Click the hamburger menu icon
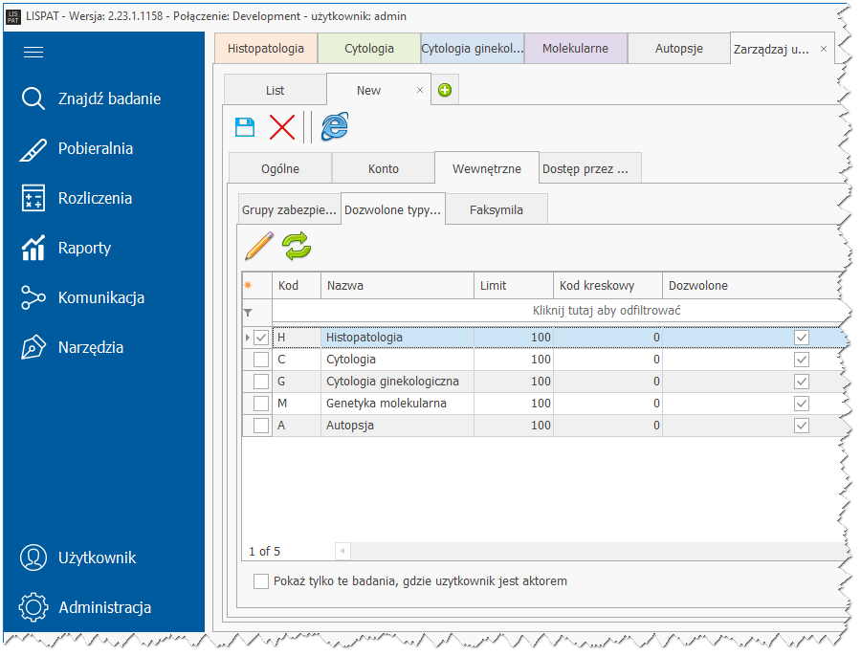The height and width of the screenshot is (656, 861). point(33,53)
